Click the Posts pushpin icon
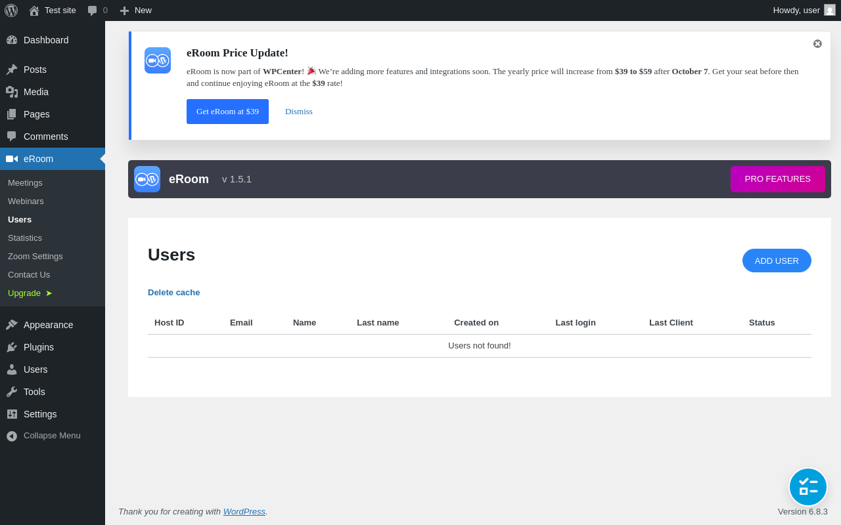 [x=12, y=70]
